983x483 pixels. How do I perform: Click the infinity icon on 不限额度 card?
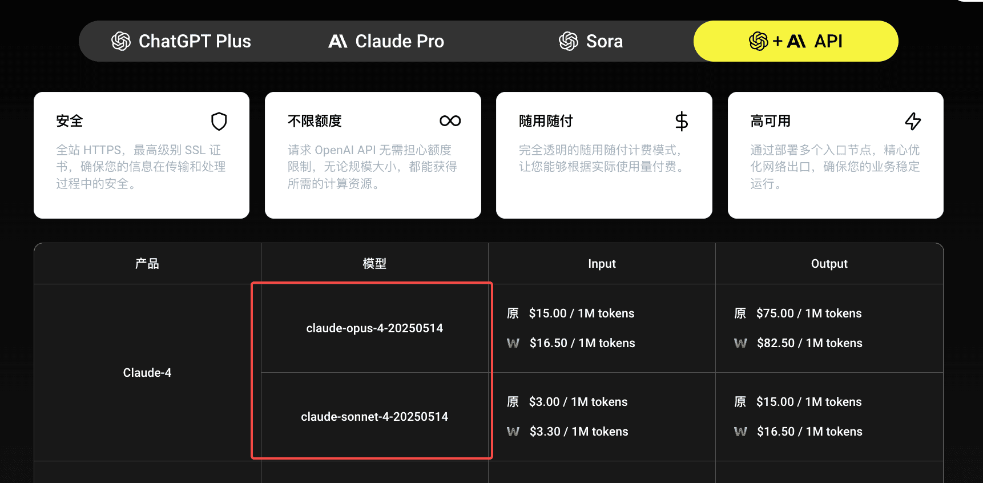point(450,121)
